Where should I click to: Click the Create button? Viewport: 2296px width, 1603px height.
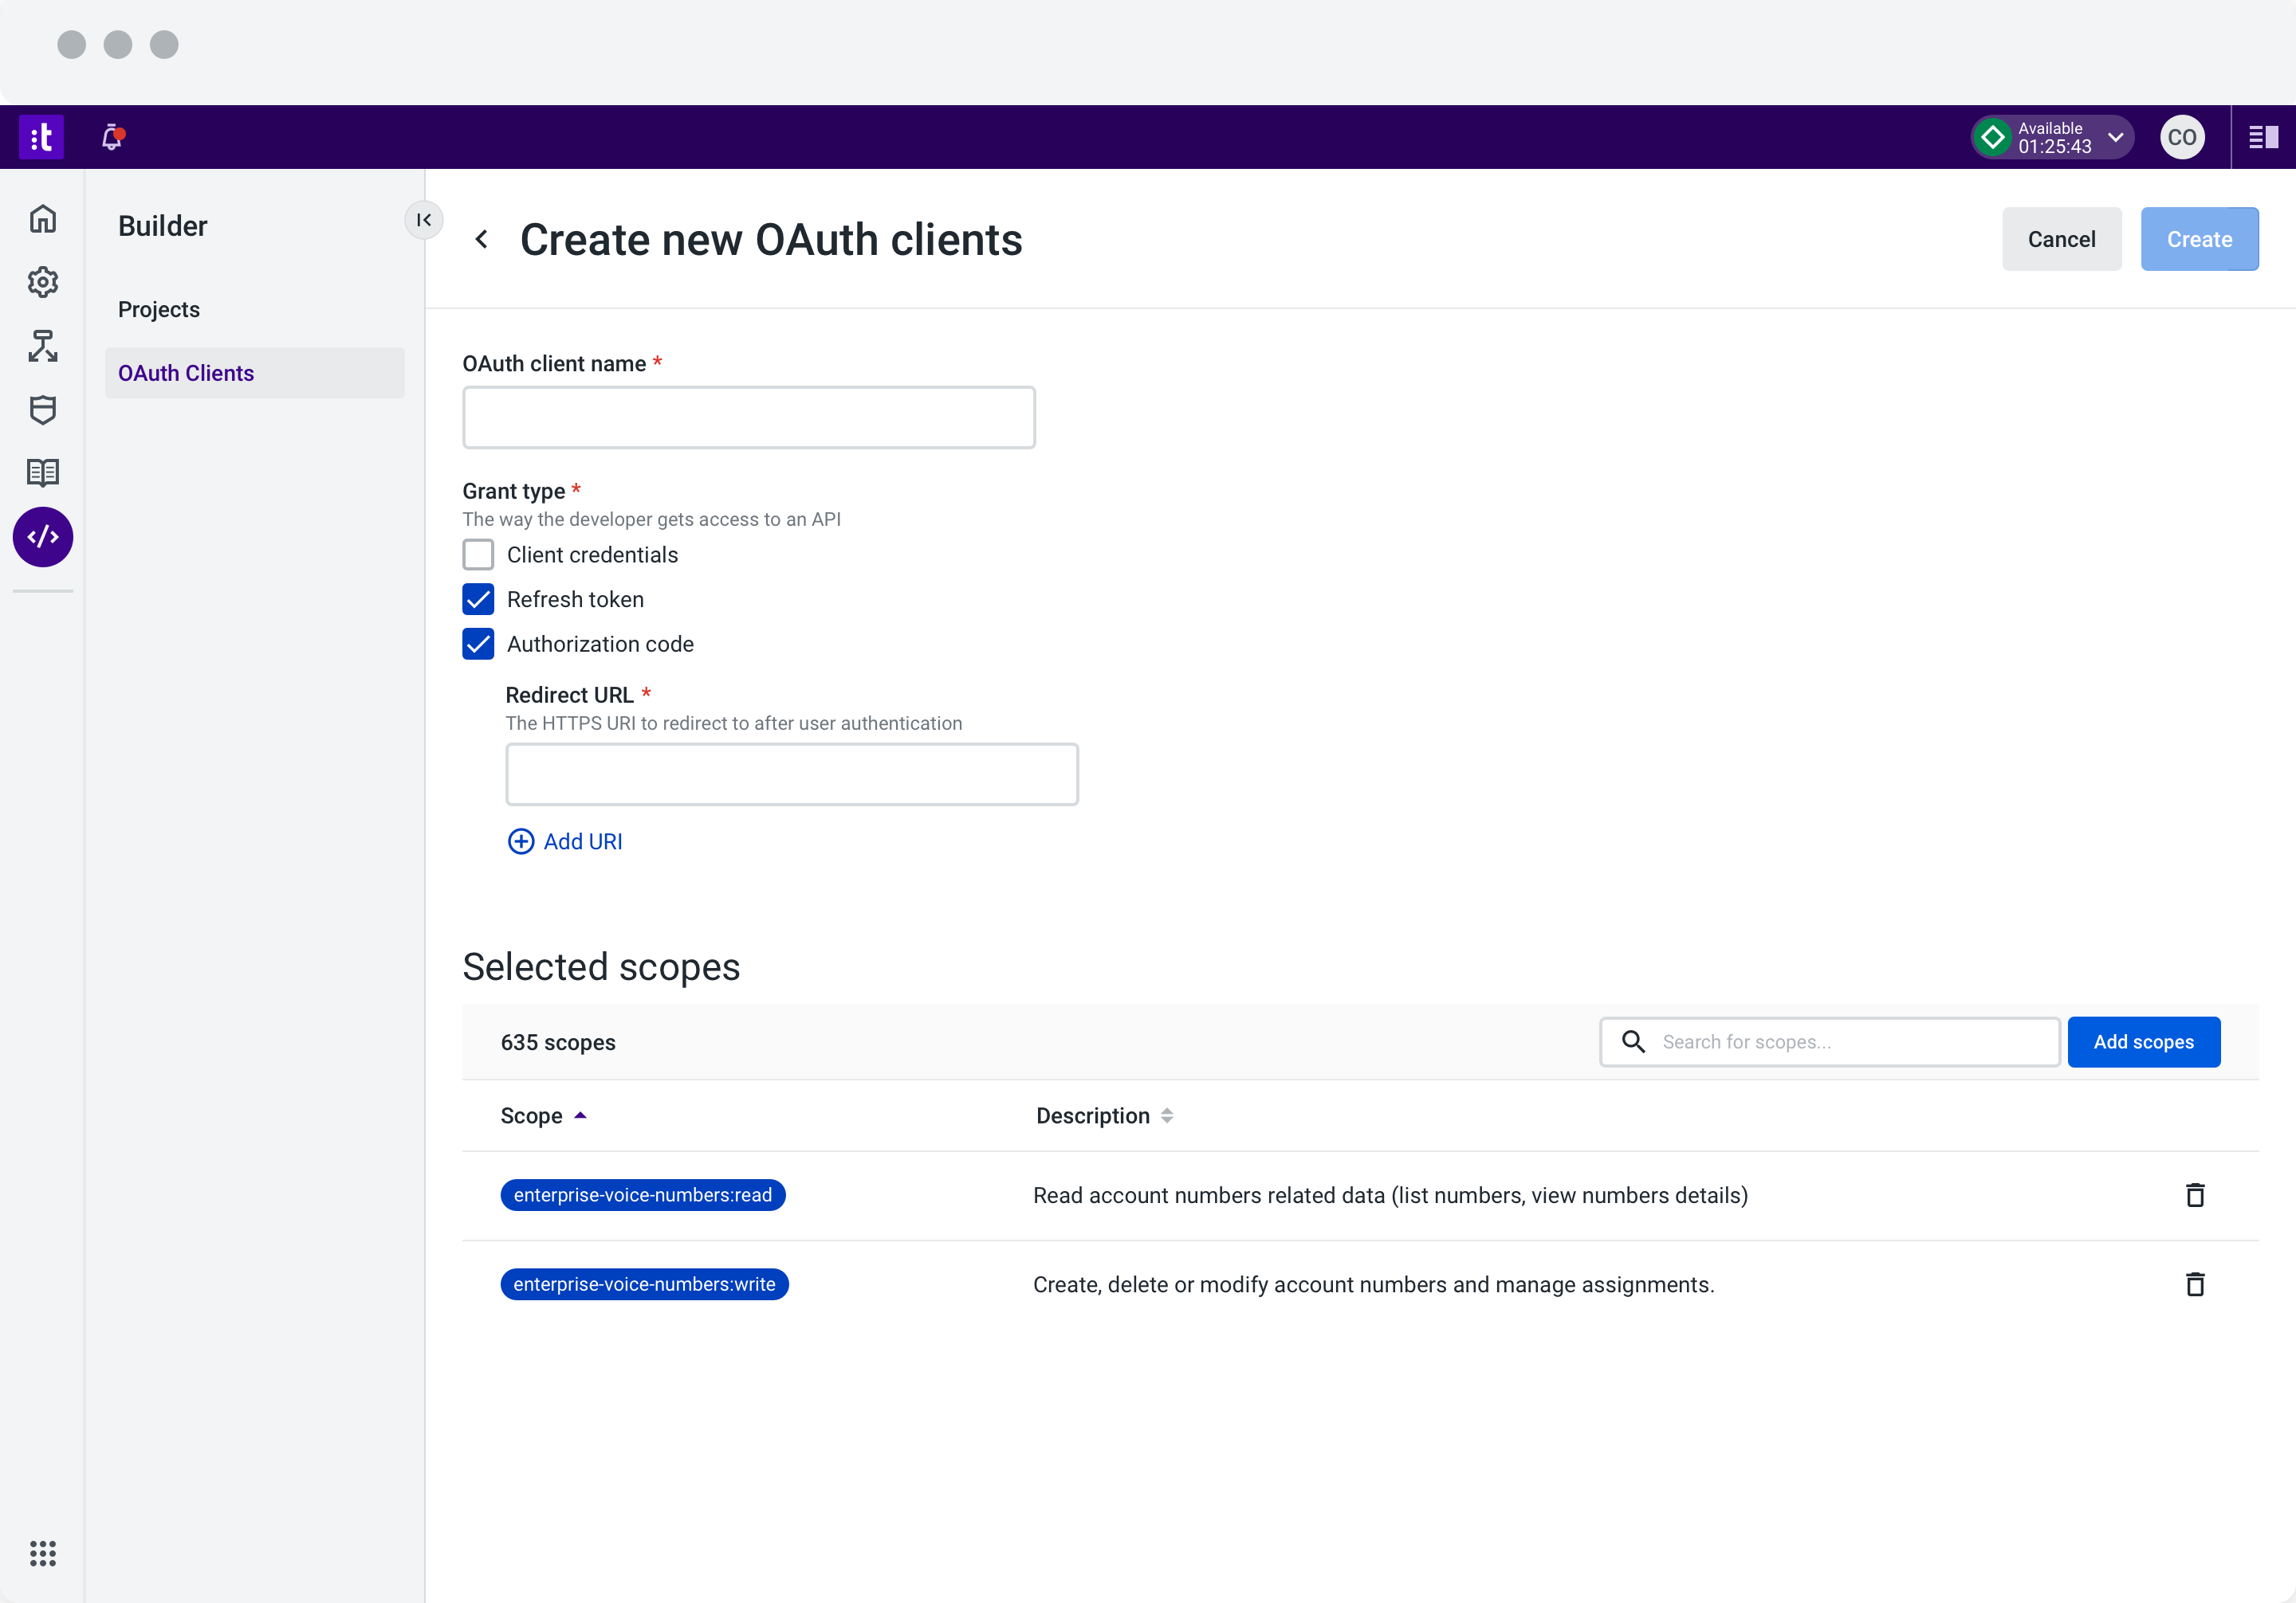(2200, 239)
